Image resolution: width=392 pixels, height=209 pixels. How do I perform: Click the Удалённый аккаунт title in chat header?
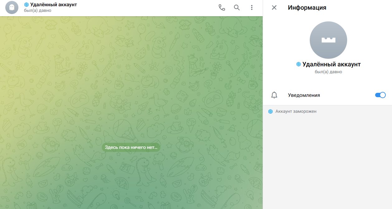53,5
